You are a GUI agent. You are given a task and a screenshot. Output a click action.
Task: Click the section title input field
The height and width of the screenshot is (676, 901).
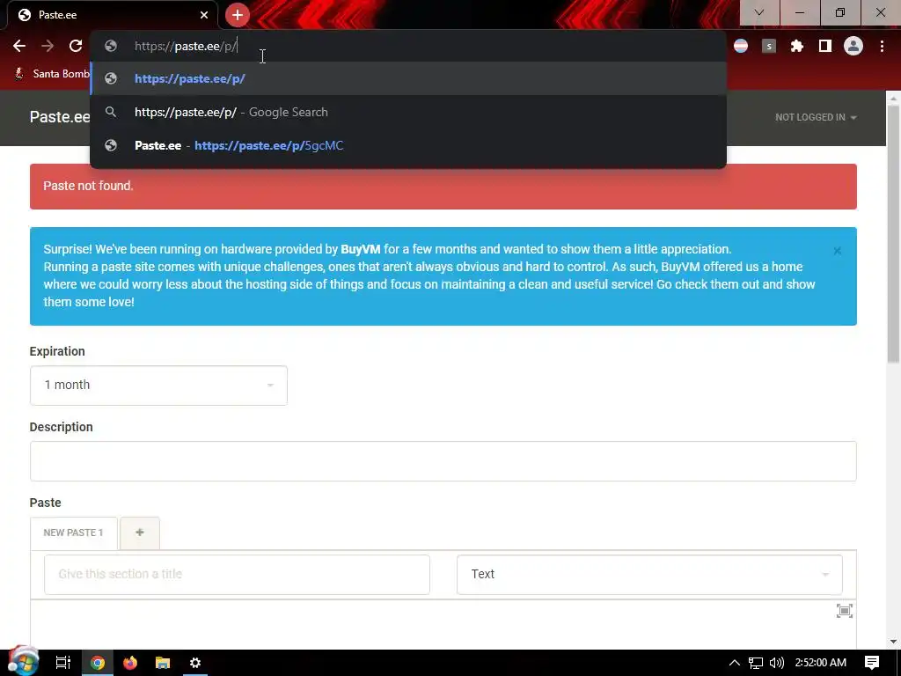(x=237, y=574)
